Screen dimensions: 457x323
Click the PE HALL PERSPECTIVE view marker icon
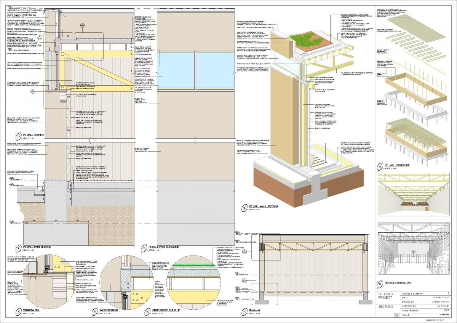(380, 283)
